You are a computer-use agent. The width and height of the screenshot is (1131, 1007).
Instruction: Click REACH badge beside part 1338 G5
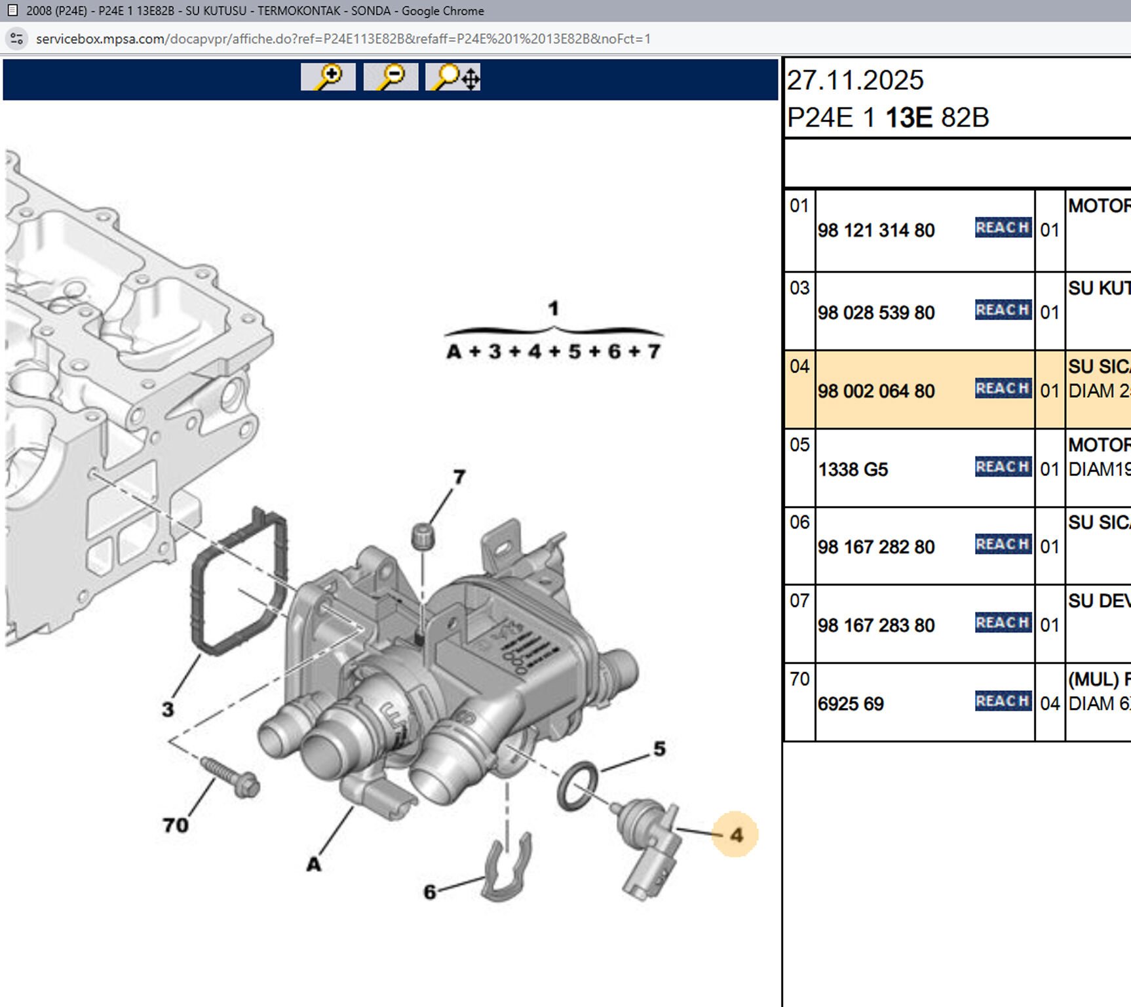tap(1003, 467)
